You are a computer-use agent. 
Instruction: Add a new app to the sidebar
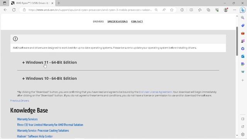[243, 80]
